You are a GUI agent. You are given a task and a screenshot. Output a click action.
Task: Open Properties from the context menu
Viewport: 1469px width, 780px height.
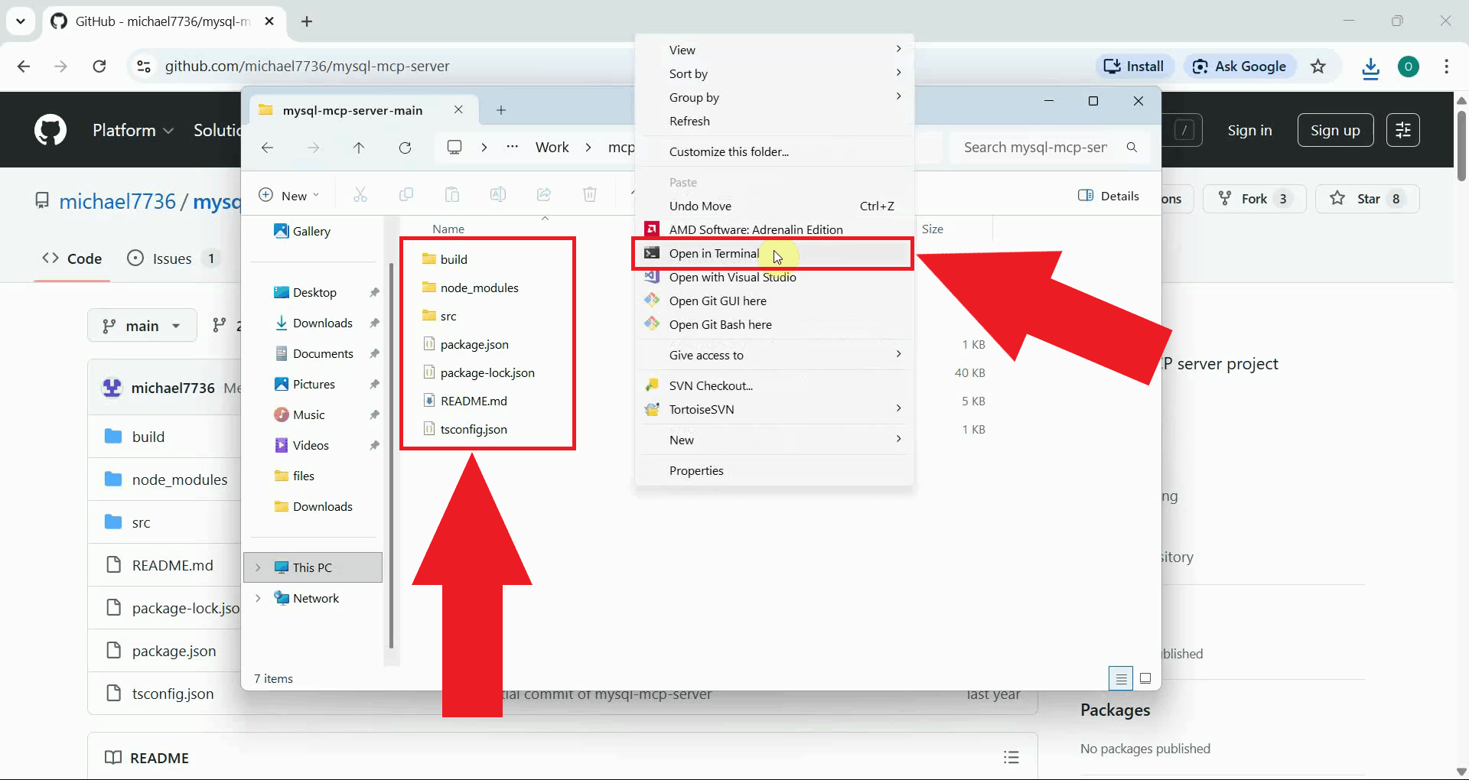pos(774,470)
